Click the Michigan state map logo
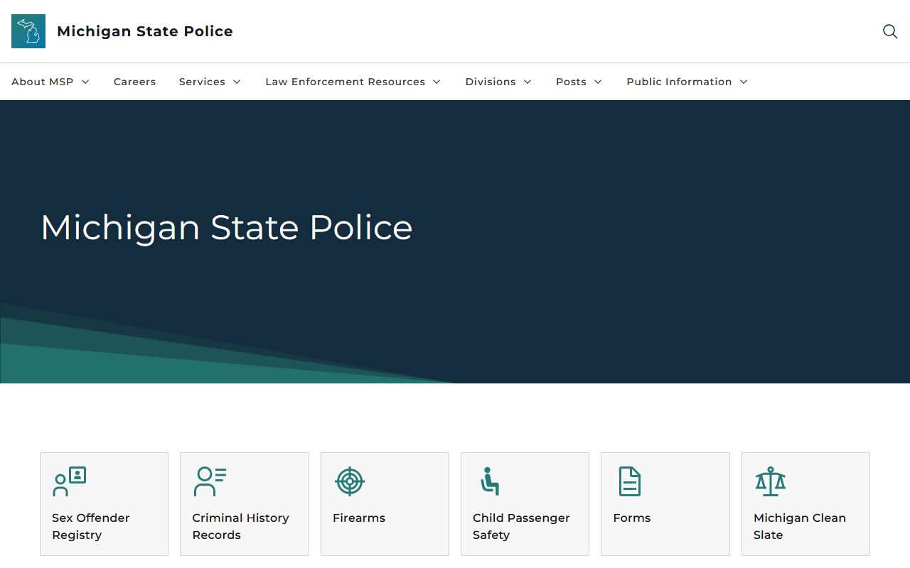The width and height of the screenshot is (910, 568). click(28, 31)
